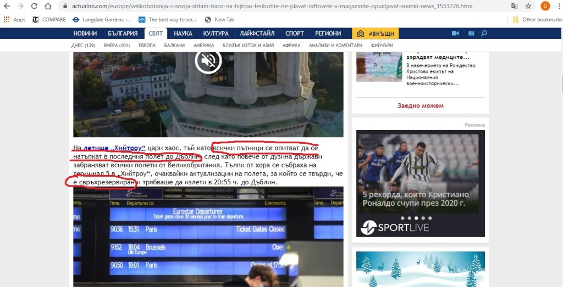This screenshot has width=563, height=287.
Task: Select the БАЛКАНИ subcategory link
Action: [174, 46]
